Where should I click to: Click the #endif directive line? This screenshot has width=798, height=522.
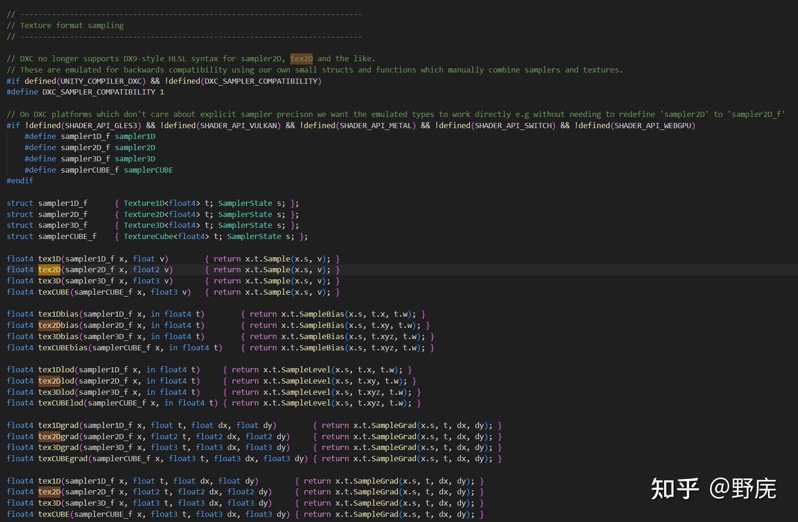tap(20, 181)
